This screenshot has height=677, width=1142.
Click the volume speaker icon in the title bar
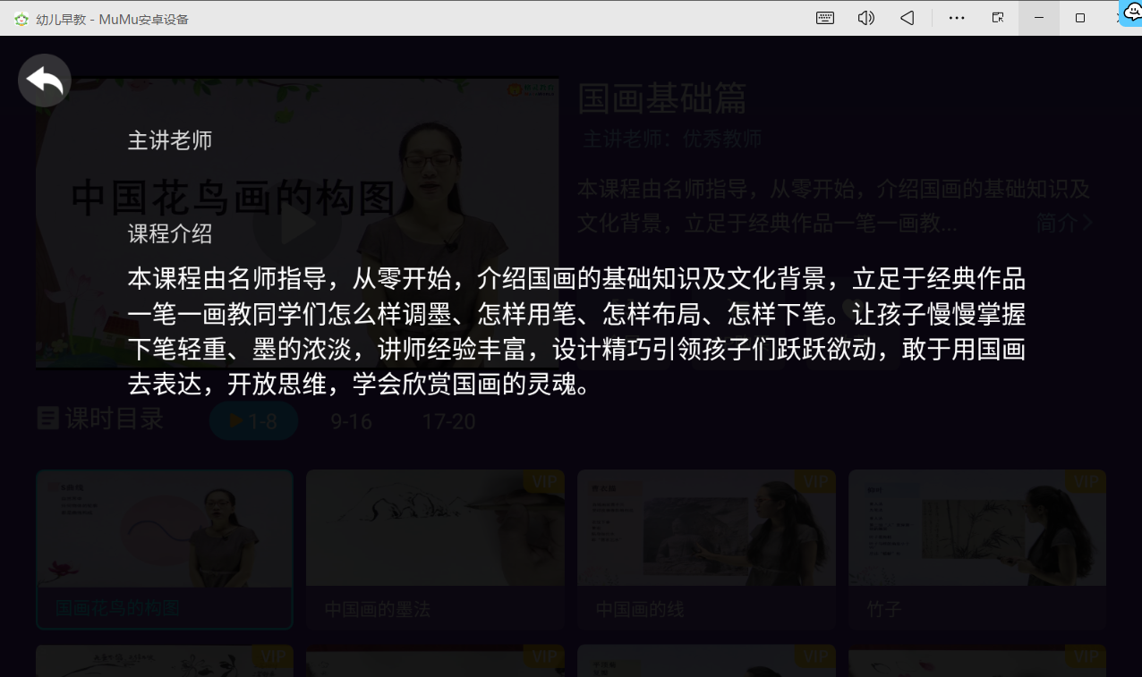point(865,18)
